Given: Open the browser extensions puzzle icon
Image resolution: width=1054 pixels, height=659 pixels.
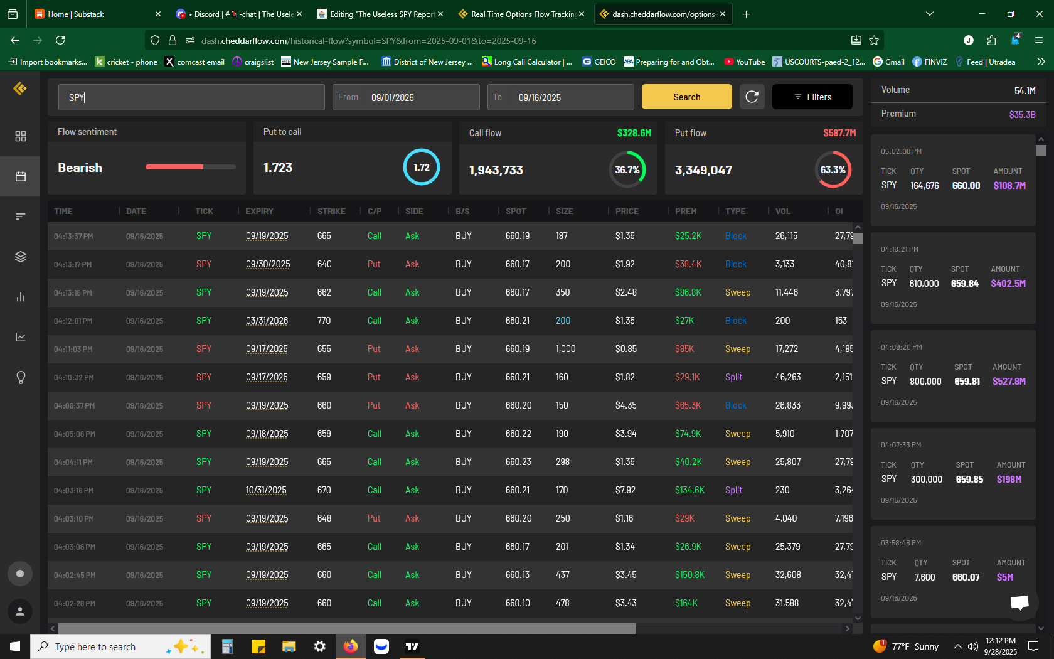Looking at the screenshot, I should click(991, 40).
